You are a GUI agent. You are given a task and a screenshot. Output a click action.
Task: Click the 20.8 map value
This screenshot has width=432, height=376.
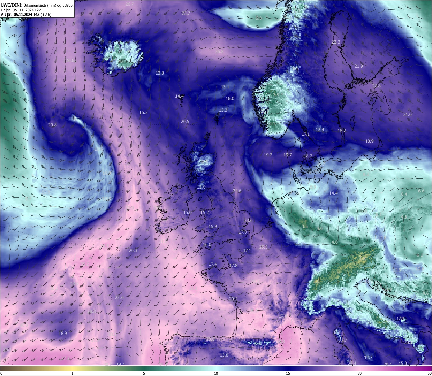(x=52, y=125)
